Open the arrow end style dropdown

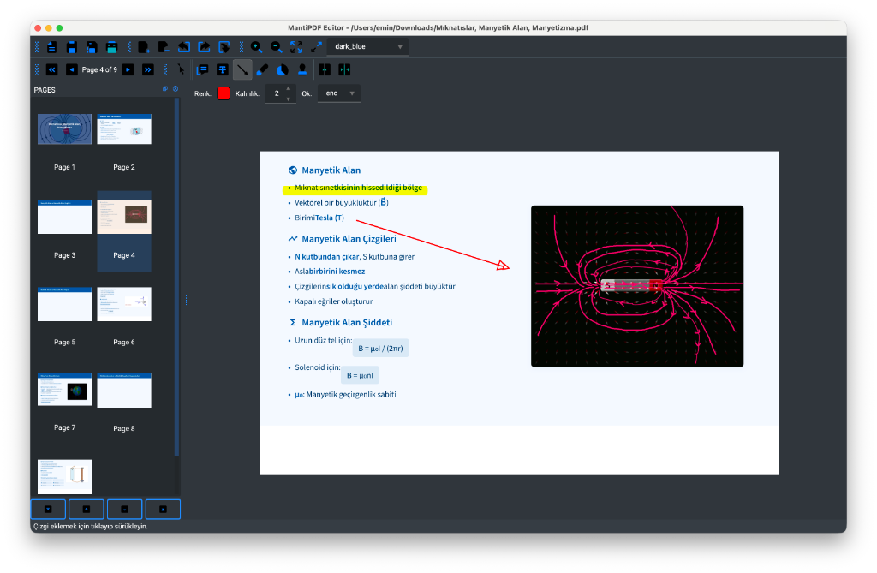point(338,93)
